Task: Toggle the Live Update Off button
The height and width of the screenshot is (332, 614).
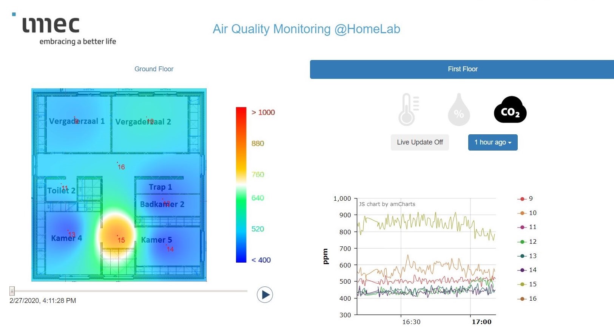Action: click(420, 142)
